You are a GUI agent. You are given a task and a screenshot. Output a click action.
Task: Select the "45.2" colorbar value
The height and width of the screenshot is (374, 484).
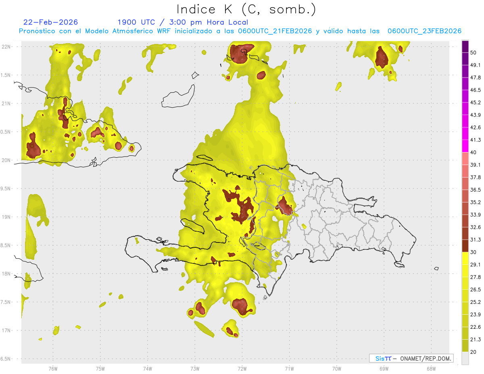tap(476, 102)
